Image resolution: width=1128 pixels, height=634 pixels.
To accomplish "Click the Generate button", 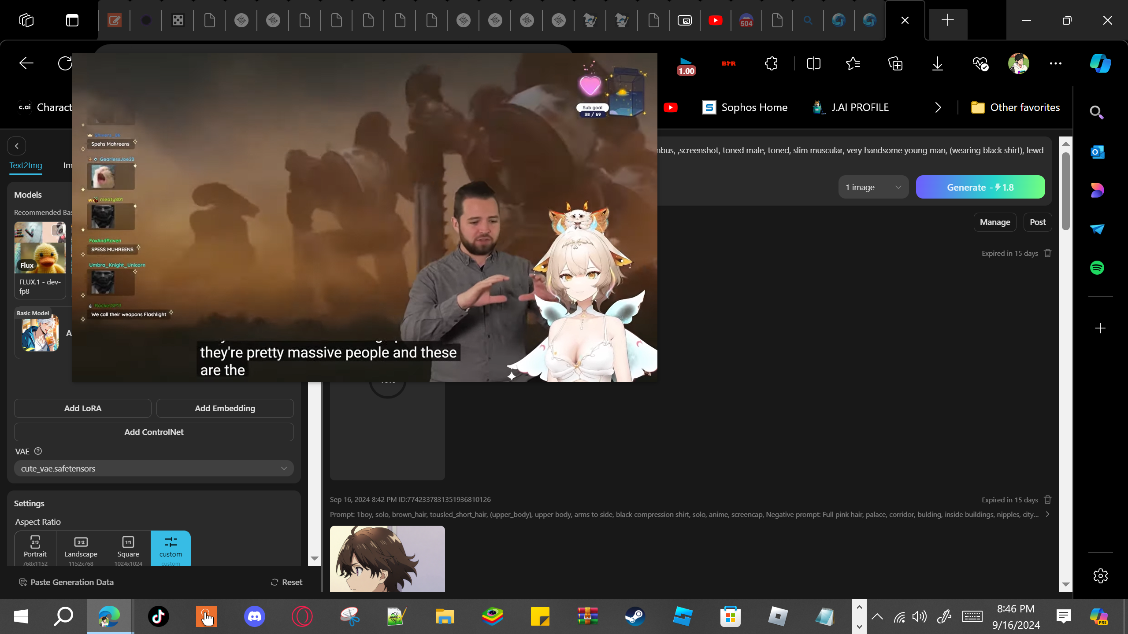I will [x=980, y=188].
